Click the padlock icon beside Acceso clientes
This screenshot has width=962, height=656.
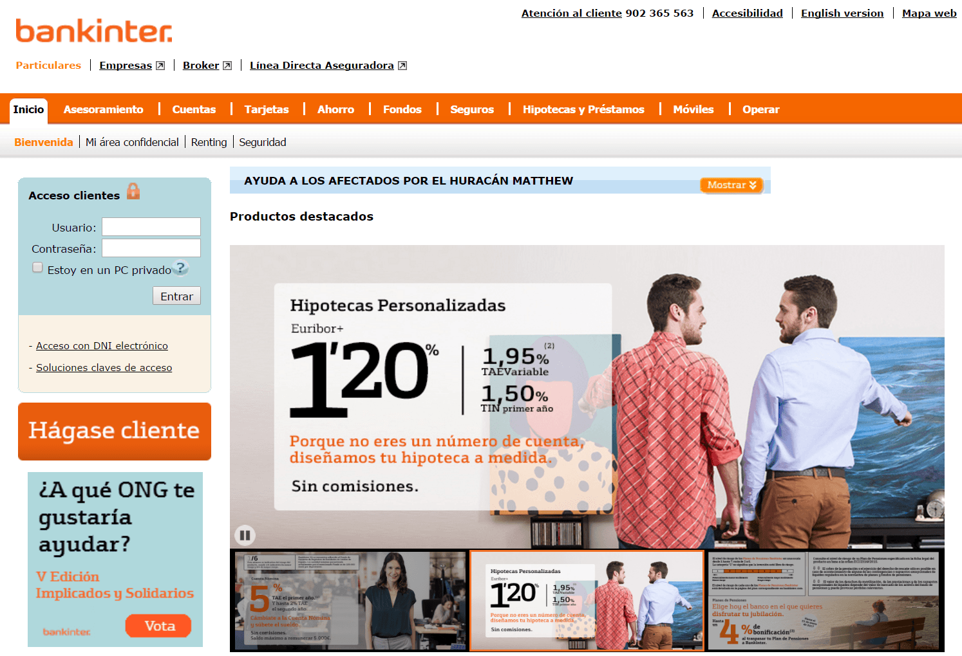133,191
